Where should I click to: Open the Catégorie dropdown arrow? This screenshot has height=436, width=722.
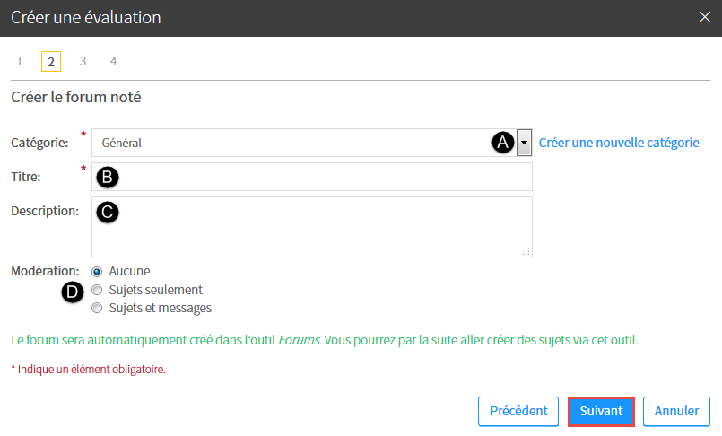click(524, 143)
